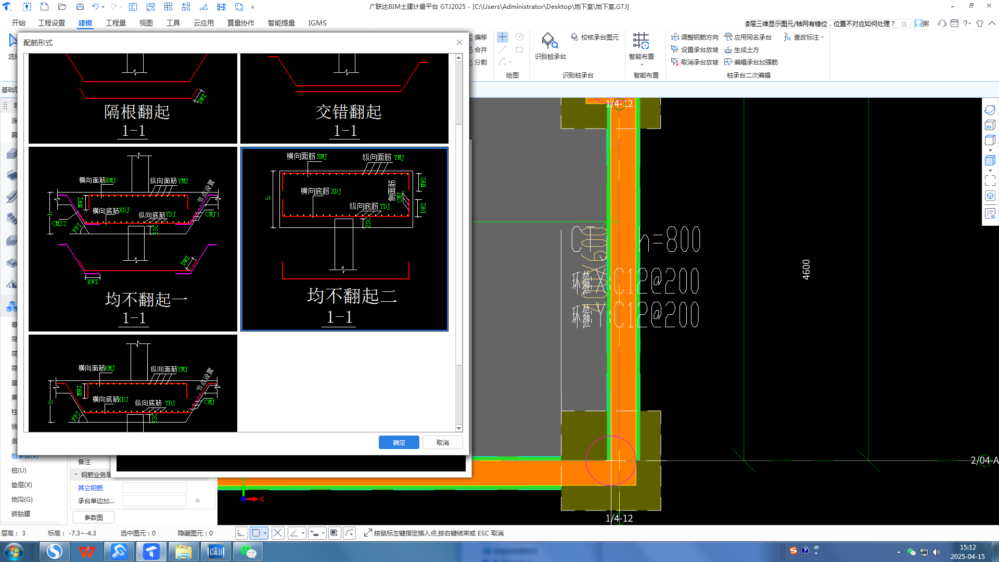Viewport: 999px width, 562px height.
Task: Open the rectangle selection mode dropdown
Action: [265, 533]
